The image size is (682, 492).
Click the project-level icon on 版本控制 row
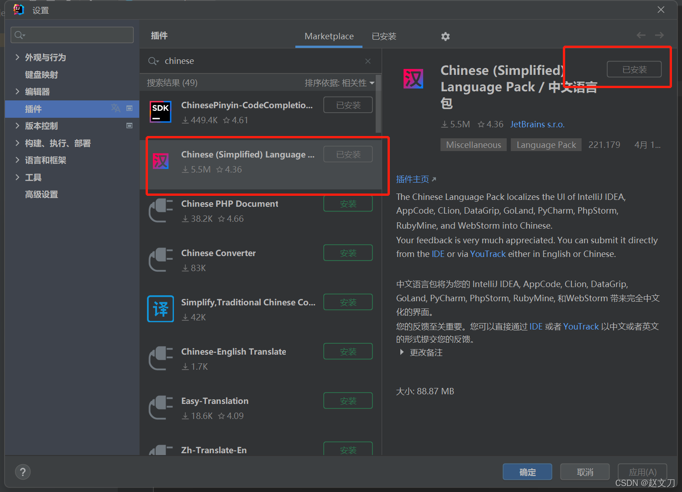tap(130, 126)
